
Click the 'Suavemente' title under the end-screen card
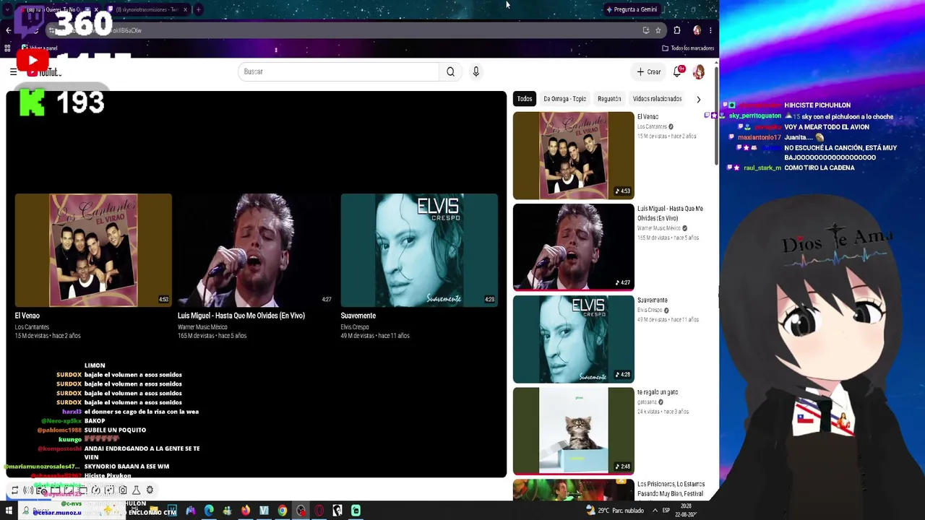click(x=358, y=316)
